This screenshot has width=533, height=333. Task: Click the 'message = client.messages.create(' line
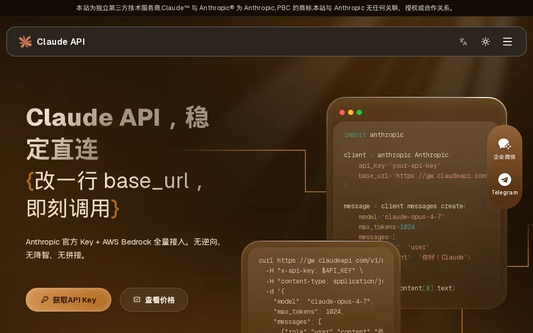405,206
